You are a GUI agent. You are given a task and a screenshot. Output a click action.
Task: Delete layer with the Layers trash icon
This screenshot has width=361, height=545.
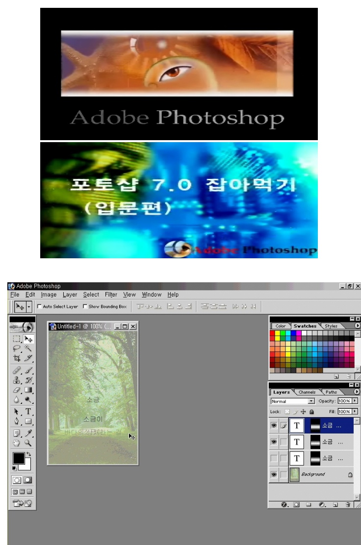pyautogui.click(x=348, y=505)
